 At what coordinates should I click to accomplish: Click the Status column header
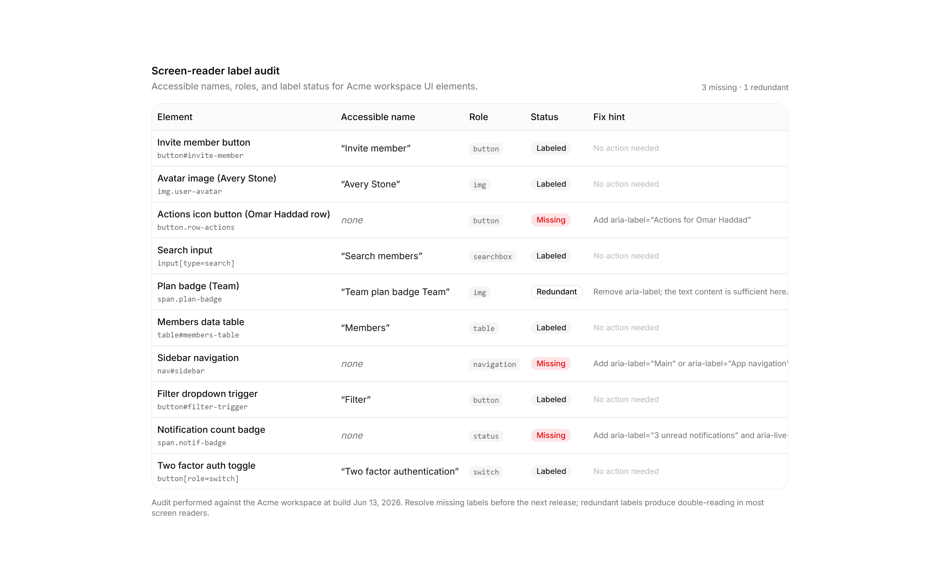click(544, 117)
